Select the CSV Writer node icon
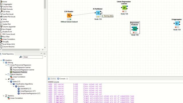183x103 pixels. pos(1,11)
